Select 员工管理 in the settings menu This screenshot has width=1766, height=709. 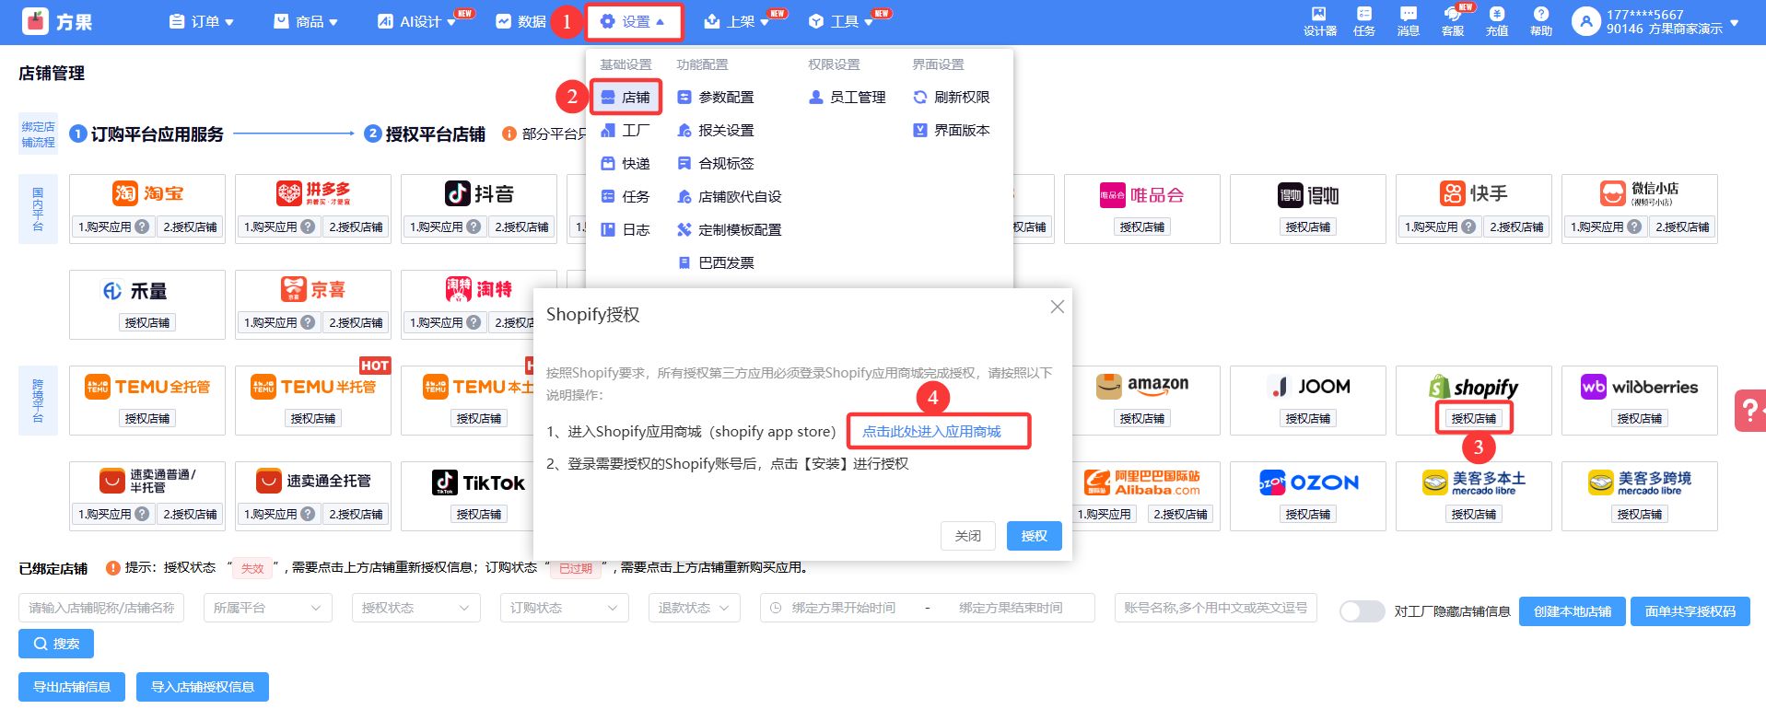848,97
